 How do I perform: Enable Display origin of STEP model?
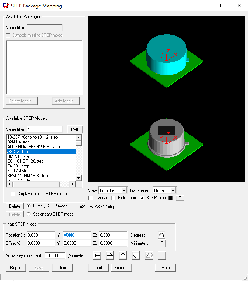tap(13, 194)
